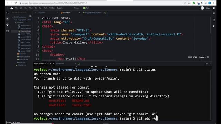Bookmark this page with star icon
The image size is (221, 124).
189,3
